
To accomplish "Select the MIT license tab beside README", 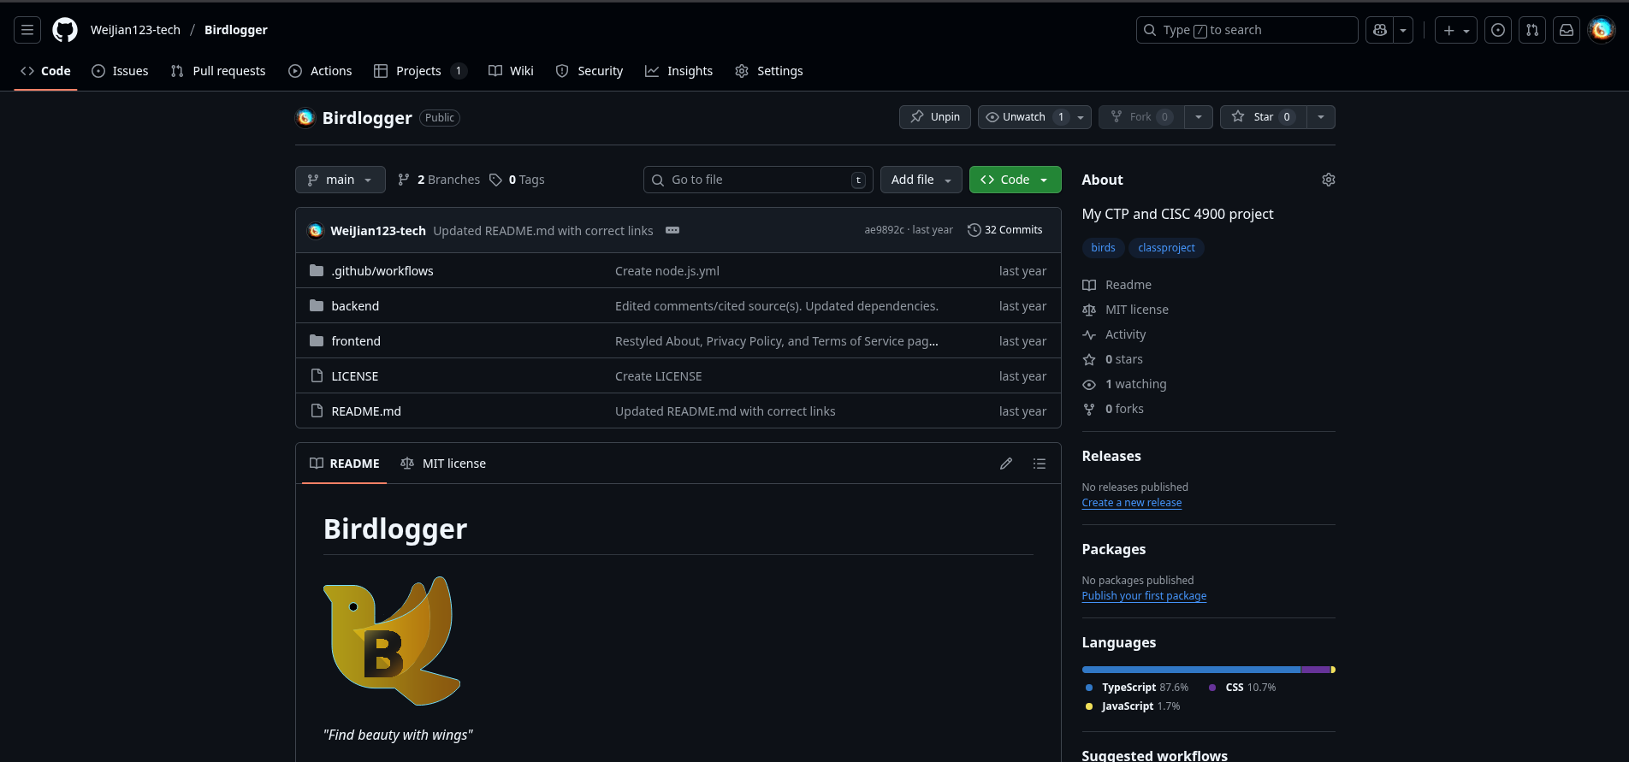I will (443, 464).
